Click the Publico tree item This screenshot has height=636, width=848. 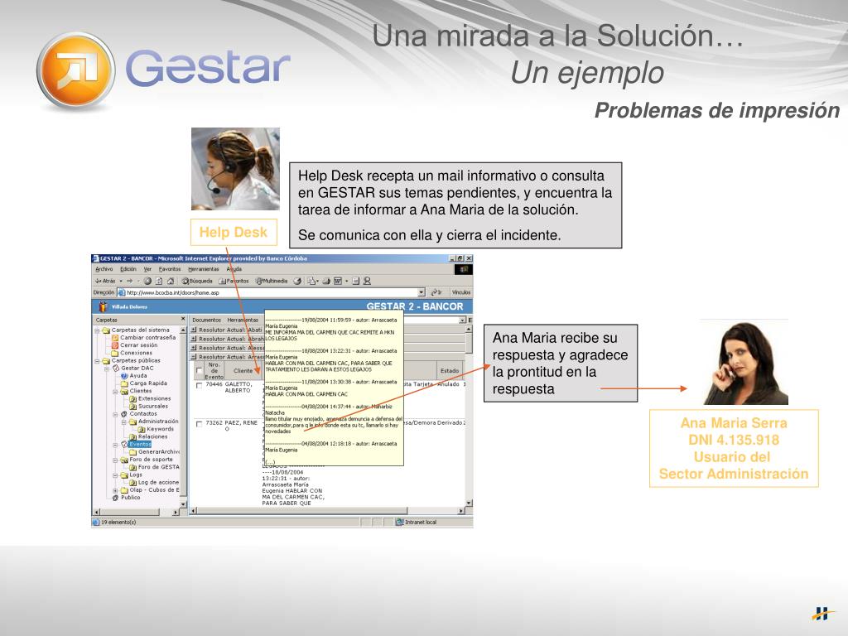pos(127,497)
